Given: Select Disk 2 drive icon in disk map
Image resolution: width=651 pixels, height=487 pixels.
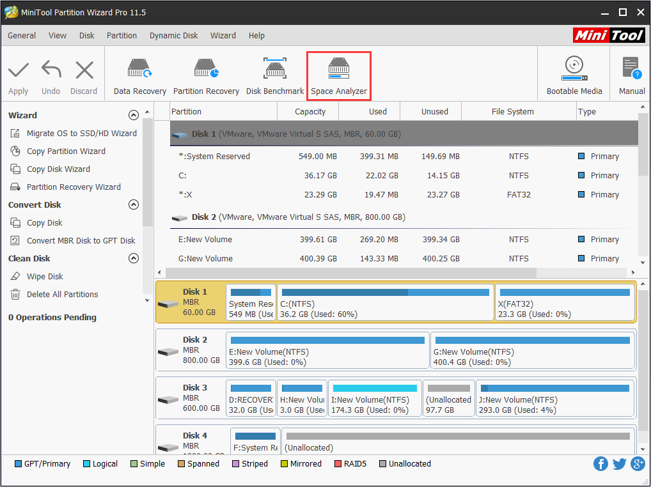Looking at the screenshot, I should pos(168,352).
